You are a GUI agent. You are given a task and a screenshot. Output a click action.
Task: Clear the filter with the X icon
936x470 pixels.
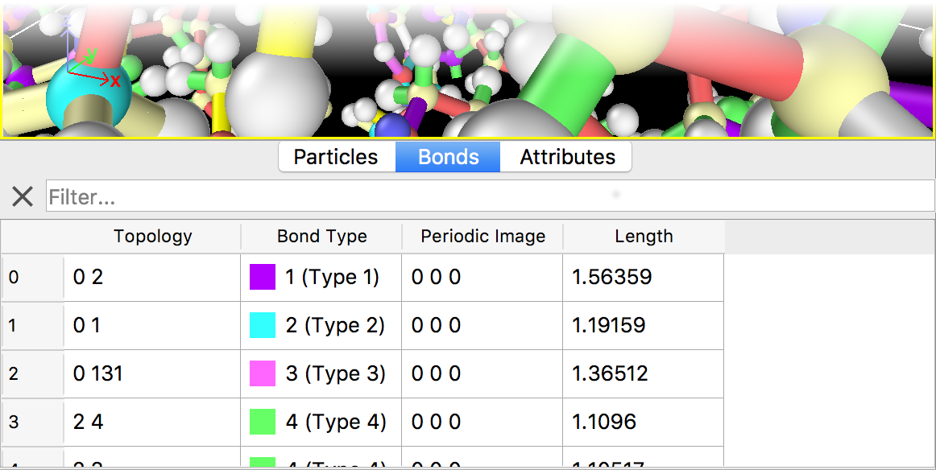23,196
